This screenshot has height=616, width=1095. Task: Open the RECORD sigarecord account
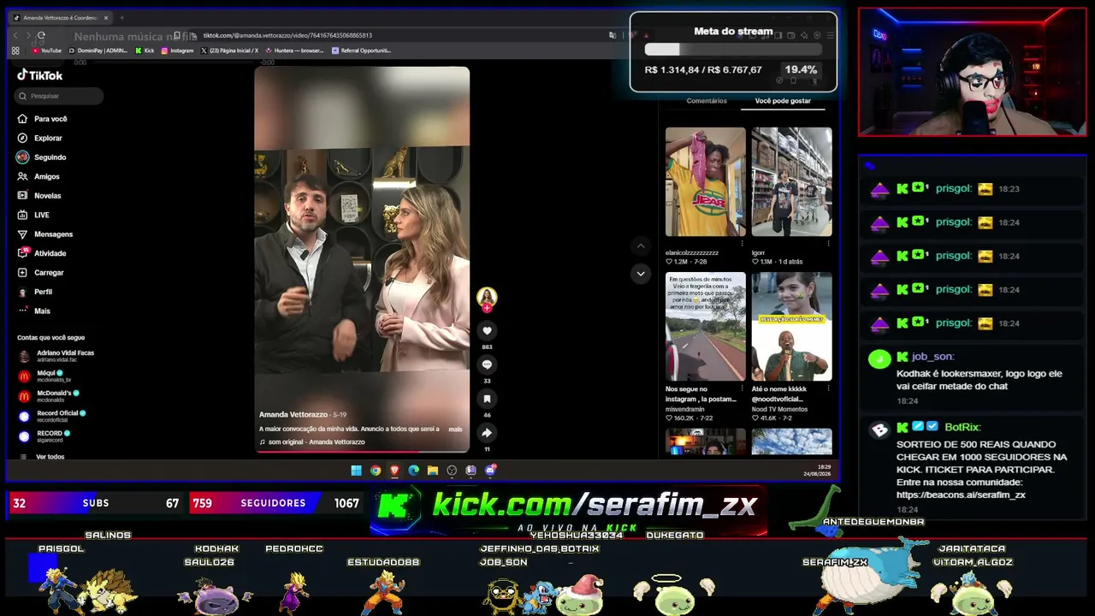44,436
